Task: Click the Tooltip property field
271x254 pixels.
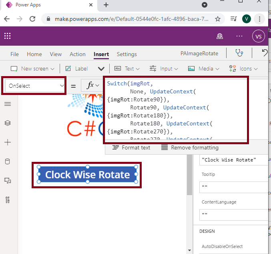Action: [x=234, y=187]
